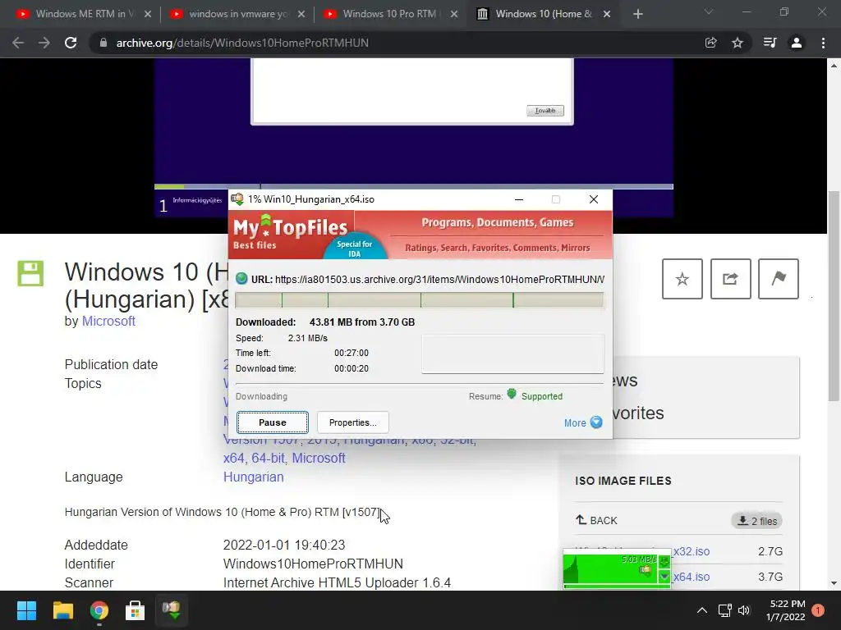Viewport: 841px width, 630px height.
Task: Open the notification badge in tray
Action: (818, 610)
